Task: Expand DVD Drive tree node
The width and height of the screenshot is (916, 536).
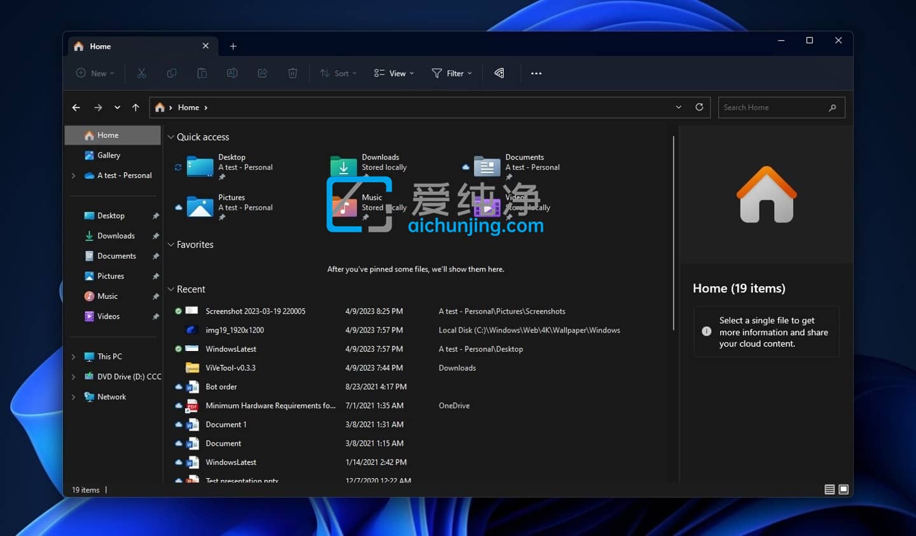Action: click(x=74, y=377)
